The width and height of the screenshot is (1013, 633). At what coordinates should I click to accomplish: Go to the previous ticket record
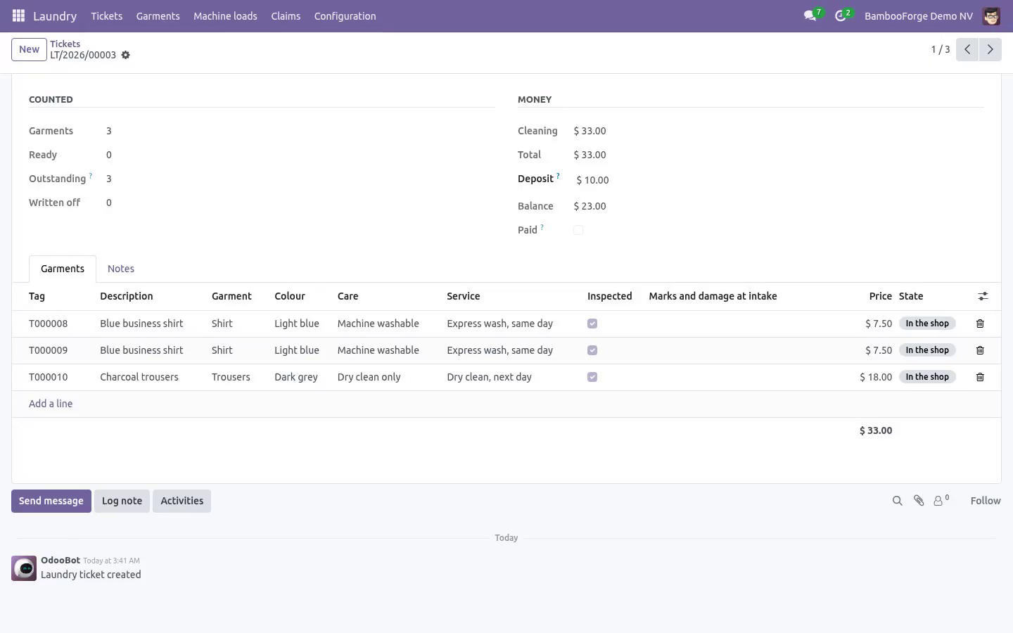[967, 49]
